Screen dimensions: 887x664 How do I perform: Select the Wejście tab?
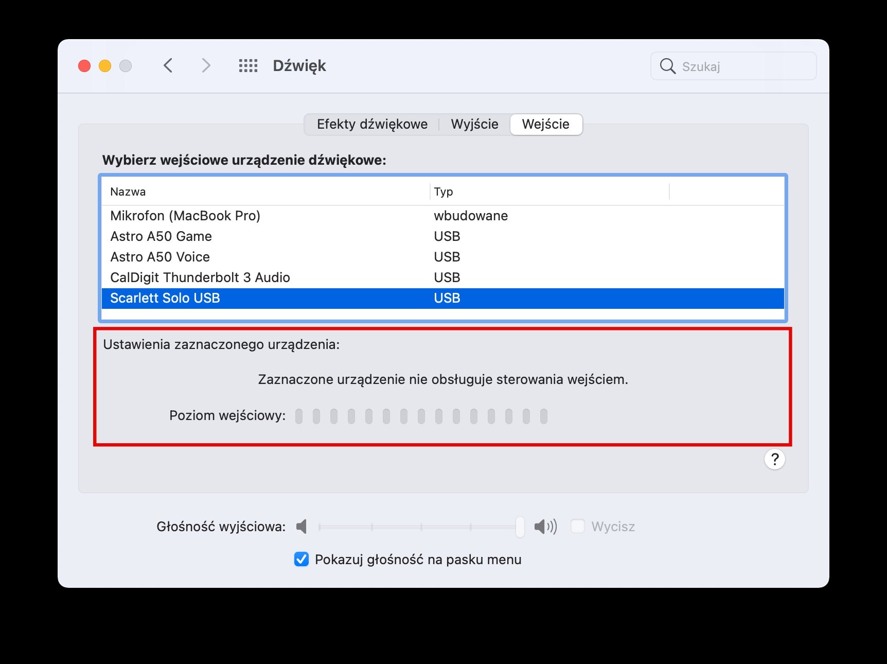pos(546,124)
